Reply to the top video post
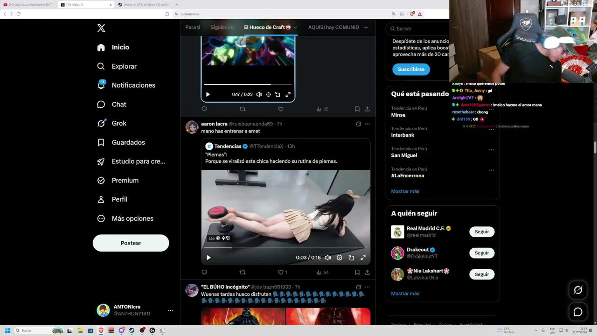 (x=204, y=109)
